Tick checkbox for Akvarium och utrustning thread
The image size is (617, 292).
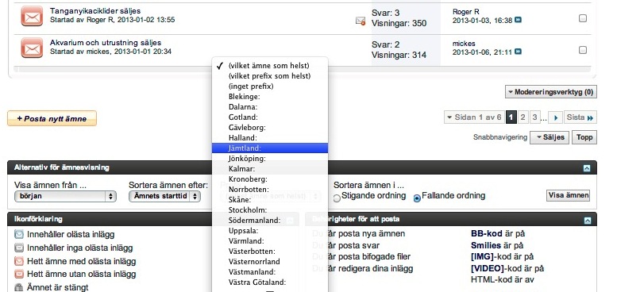coord(583,50)
